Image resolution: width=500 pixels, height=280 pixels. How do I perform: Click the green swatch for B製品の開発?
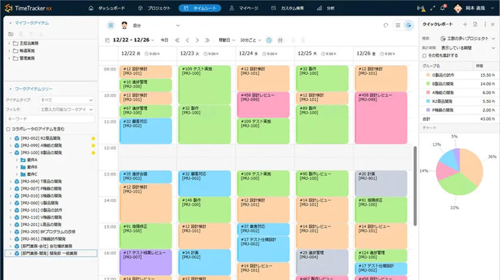pos(428,84)
